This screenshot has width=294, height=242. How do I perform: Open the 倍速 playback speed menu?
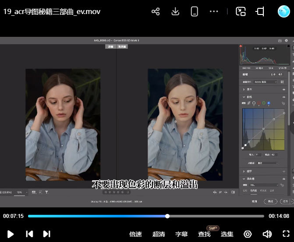tap(135, 234)
